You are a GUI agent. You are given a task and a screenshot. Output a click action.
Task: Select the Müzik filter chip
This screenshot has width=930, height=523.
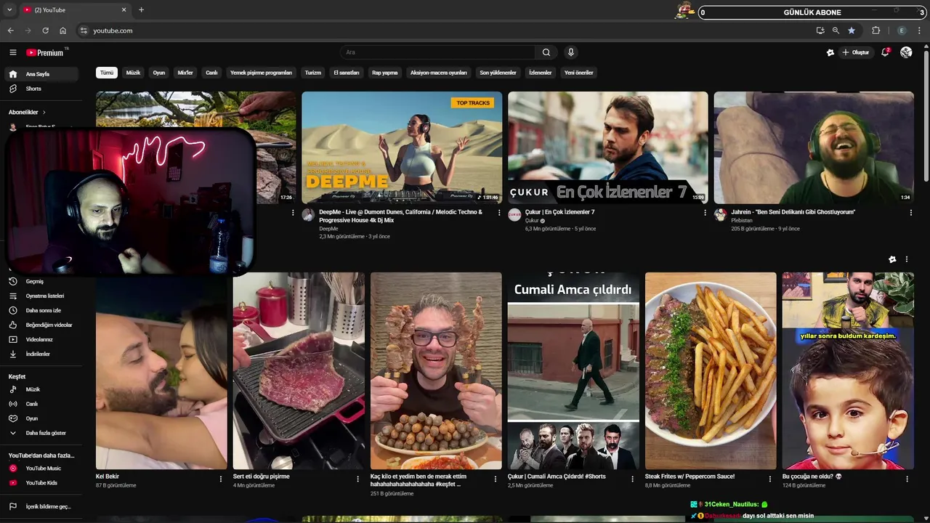tap(134, 73)
